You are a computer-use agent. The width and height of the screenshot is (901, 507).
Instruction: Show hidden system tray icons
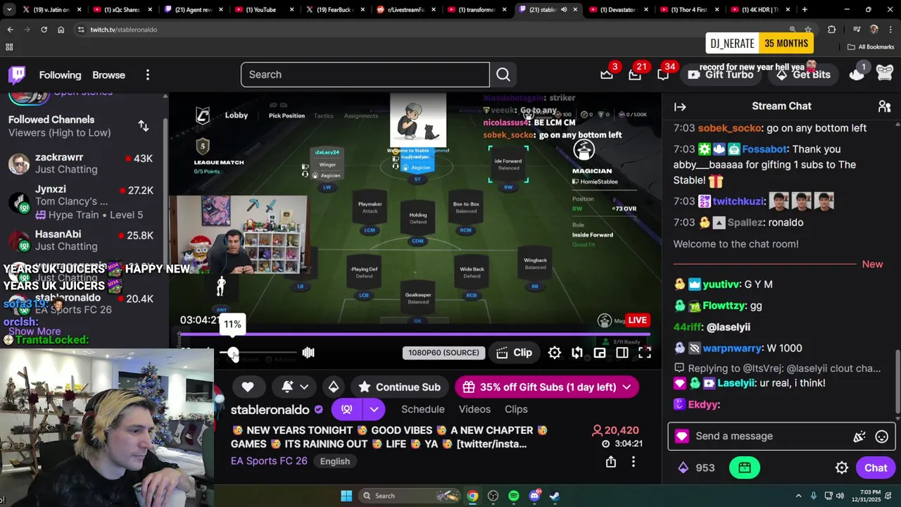click(798, 496)
